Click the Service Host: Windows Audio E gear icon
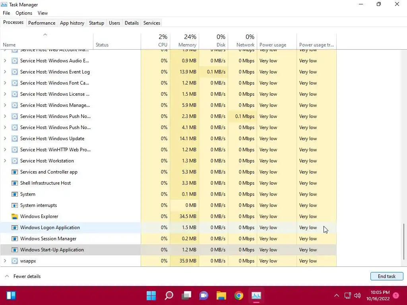Image resolution: width=407 pixels, height=305 pixels. (x=15, y=61)
